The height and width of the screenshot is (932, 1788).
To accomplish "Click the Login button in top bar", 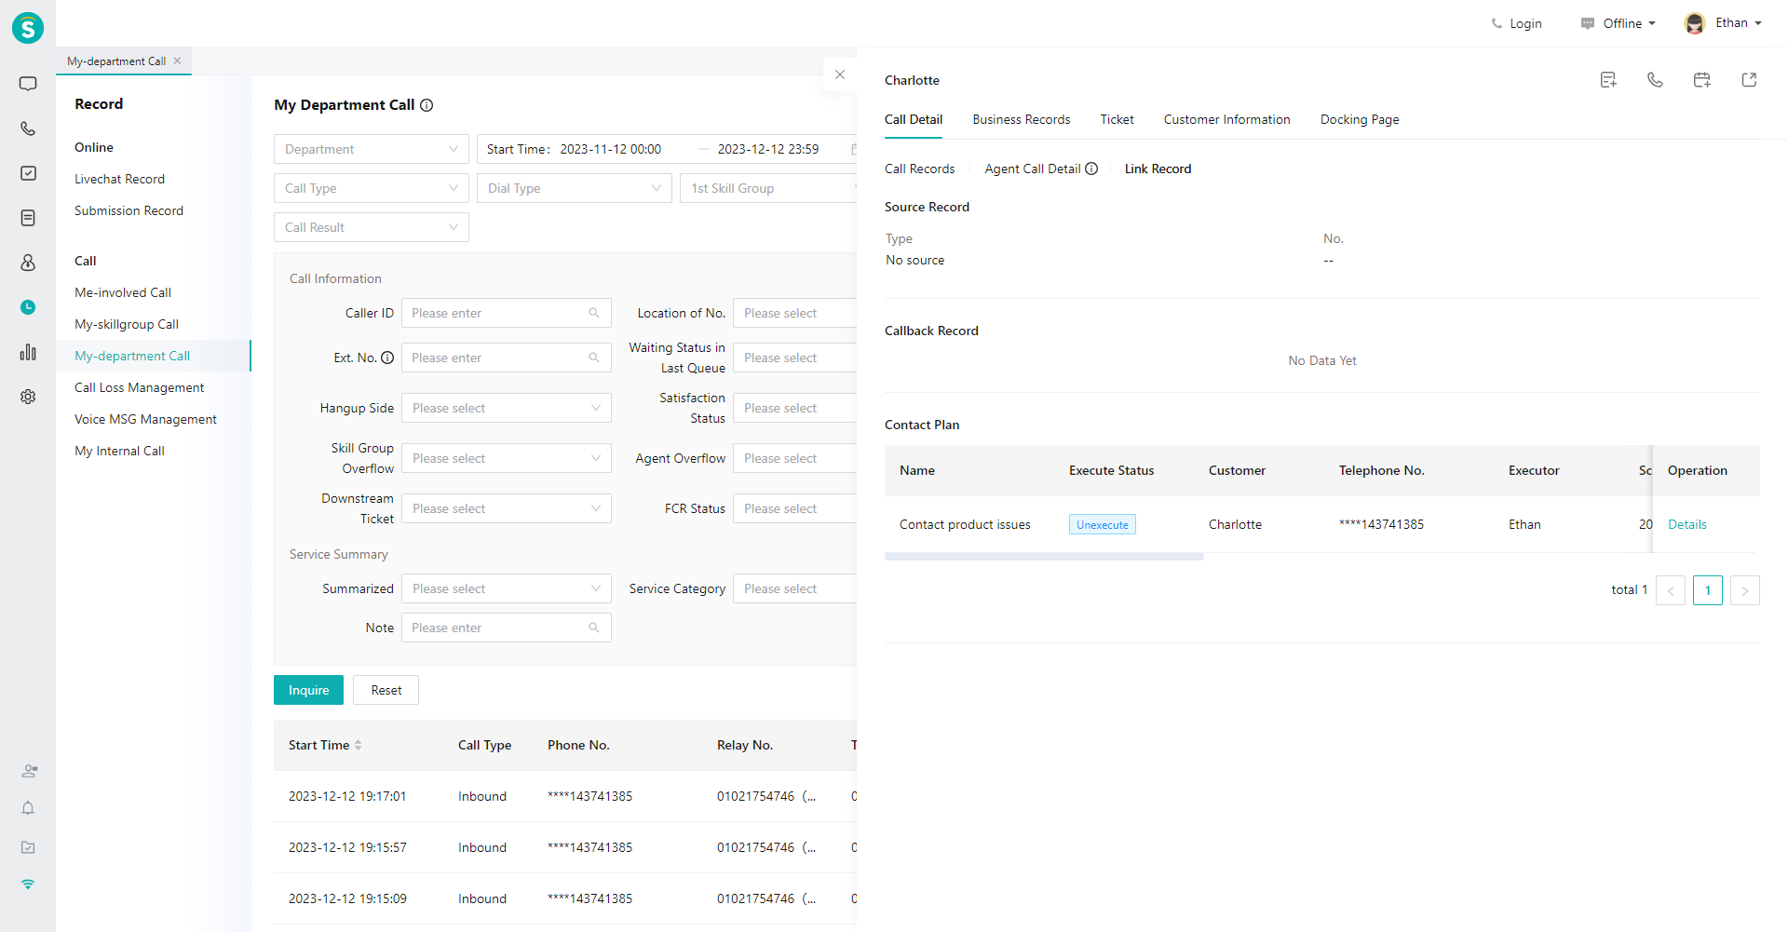I will point(1516,23).
